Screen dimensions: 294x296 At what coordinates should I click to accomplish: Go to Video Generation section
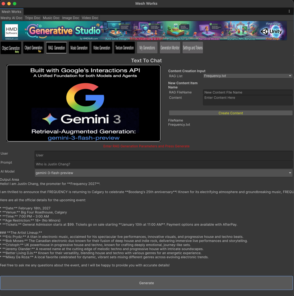102,48
